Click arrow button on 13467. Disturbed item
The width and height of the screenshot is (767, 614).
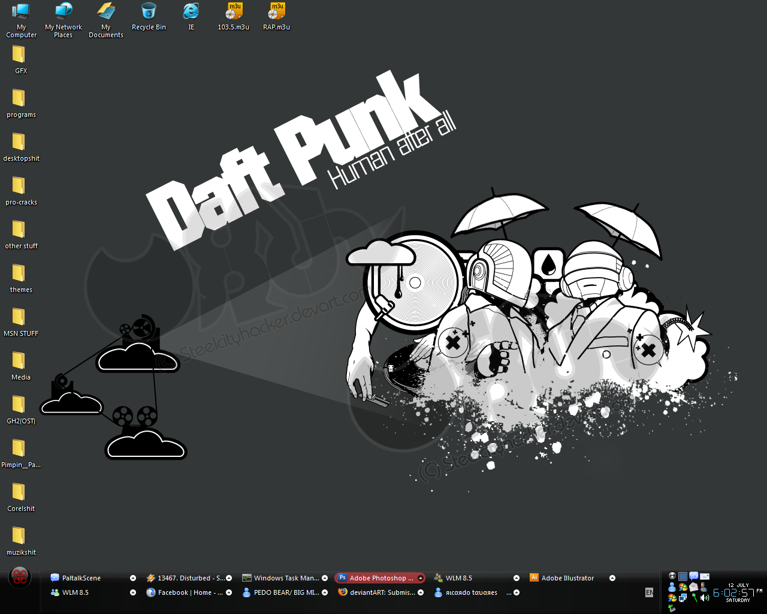pyautogui.click(x=229, y=578)
